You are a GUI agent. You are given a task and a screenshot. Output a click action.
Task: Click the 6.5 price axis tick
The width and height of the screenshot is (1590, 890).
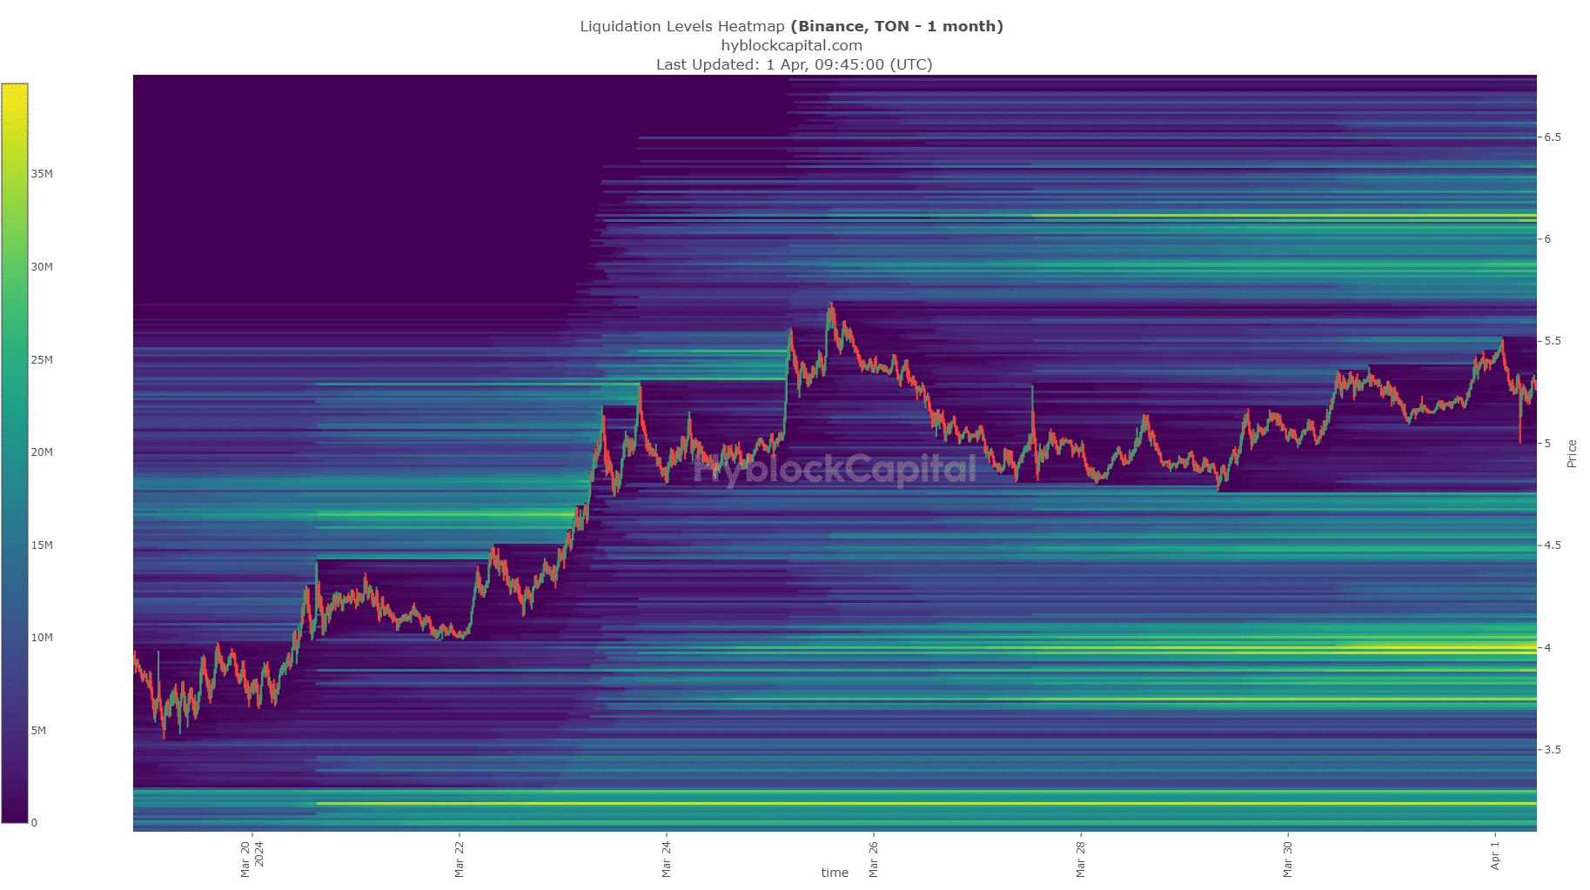click(1553, 137)
